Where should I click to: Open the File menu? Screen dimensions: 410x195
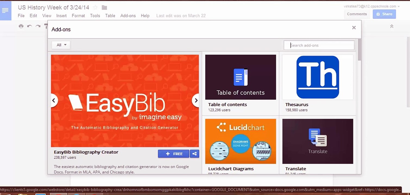[x=21, y=16]
